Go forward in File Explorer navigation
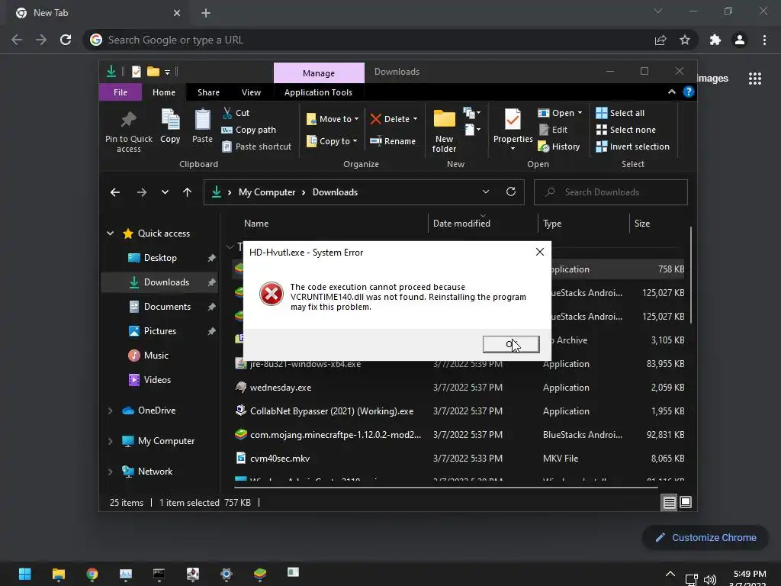This screenshot has height=586, width=781. (141, 192)
